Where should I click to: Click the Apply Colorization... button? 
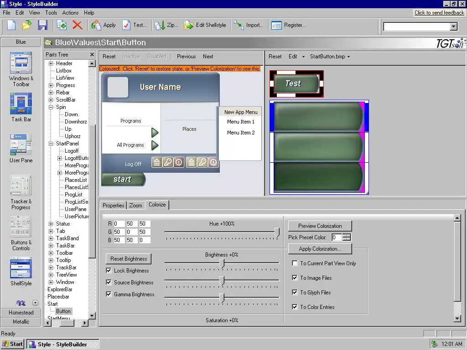click(320, 249)
